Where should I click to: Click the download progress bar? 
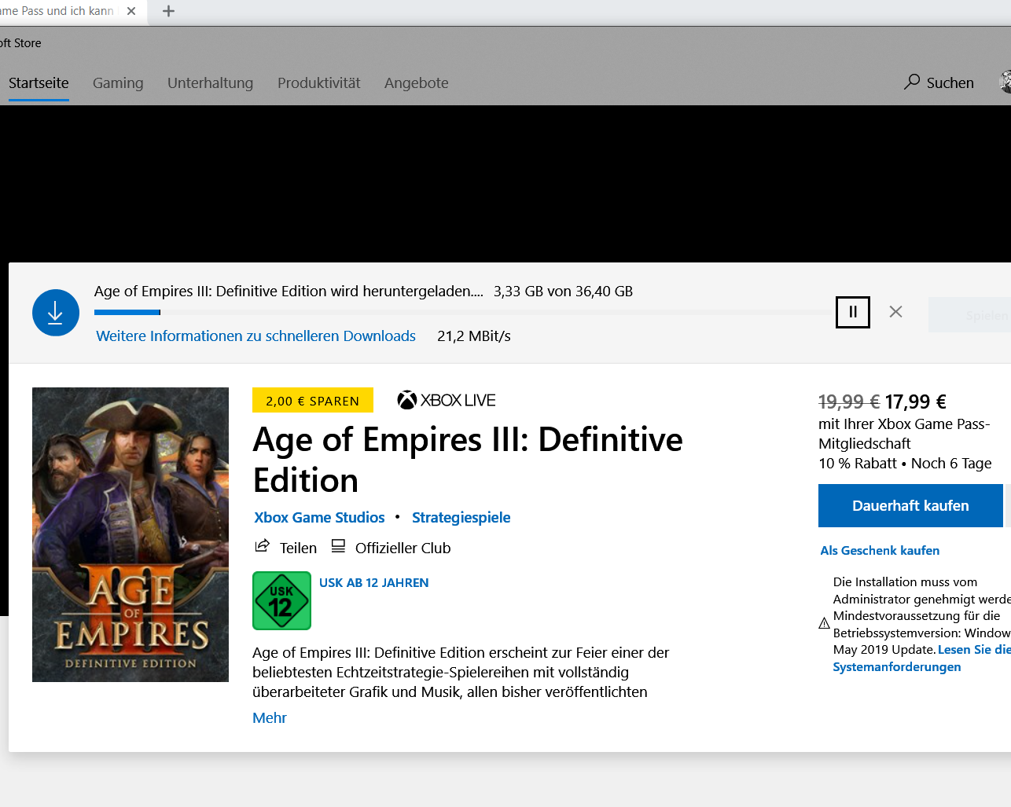[x=464, y=312]
